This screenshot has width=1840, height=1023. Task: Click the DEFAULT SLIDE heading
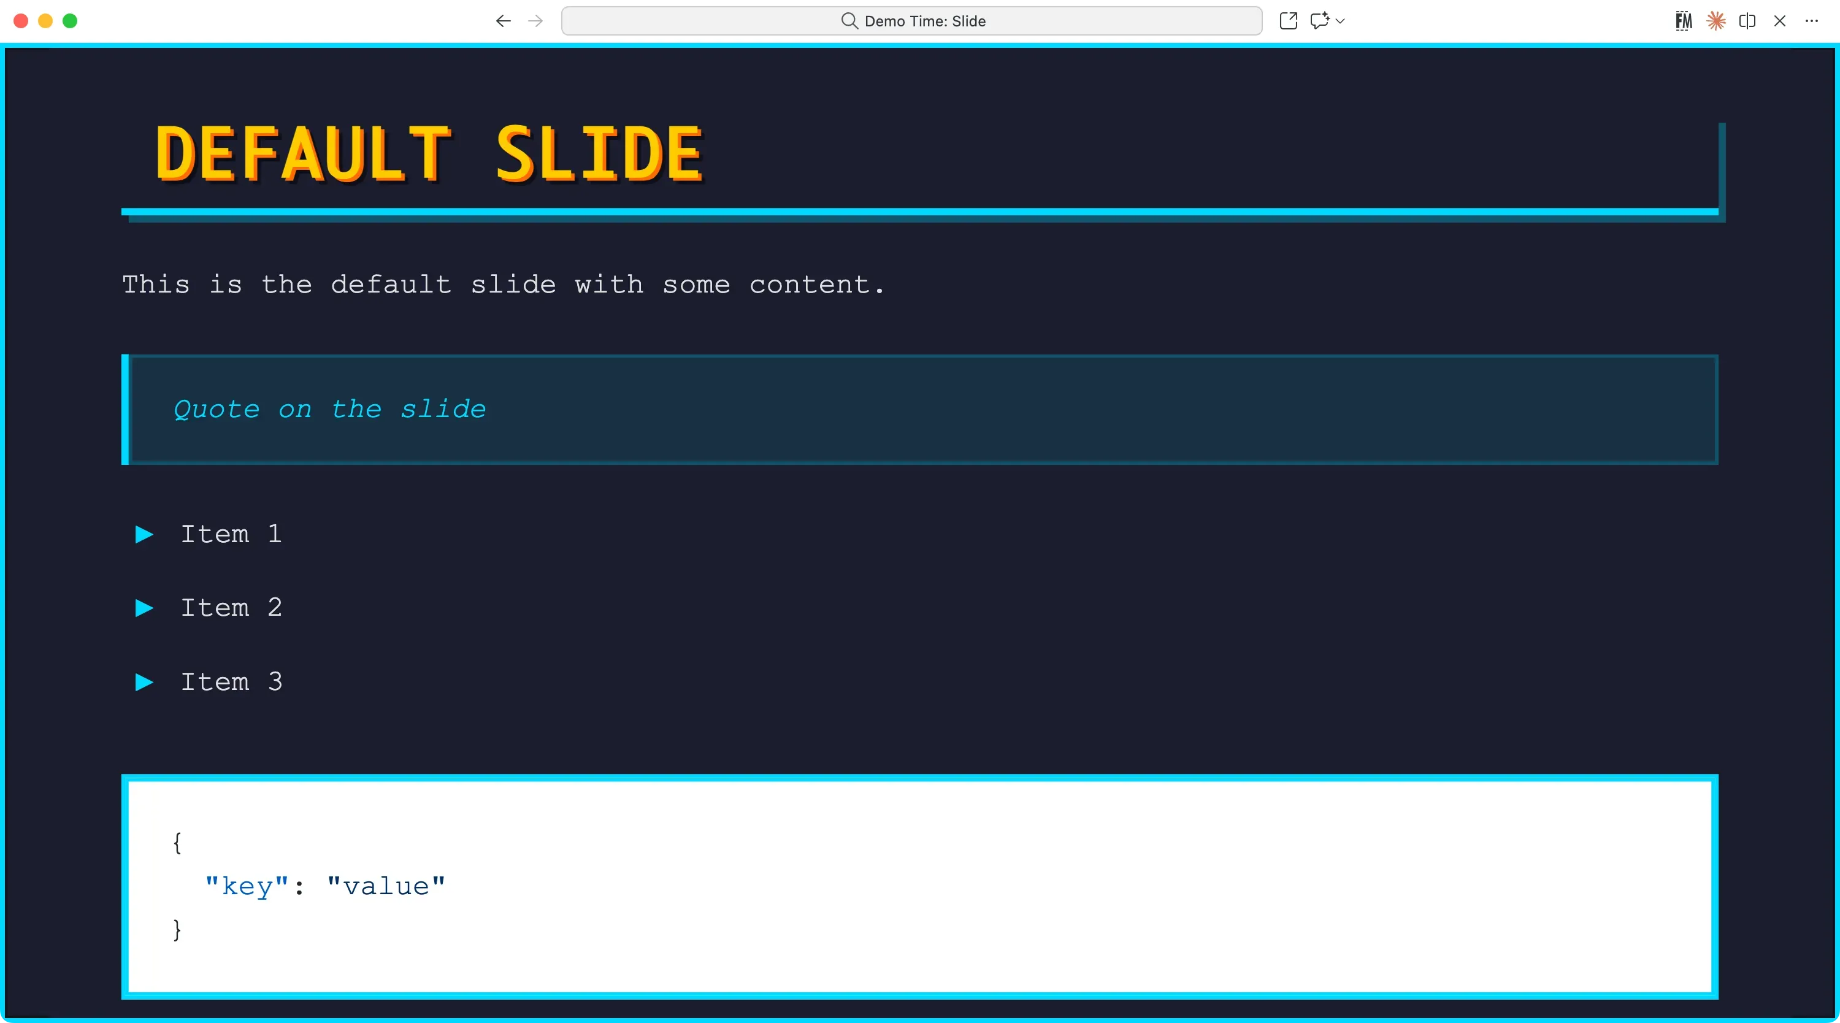pyautogui.click(x=429, y=153)
